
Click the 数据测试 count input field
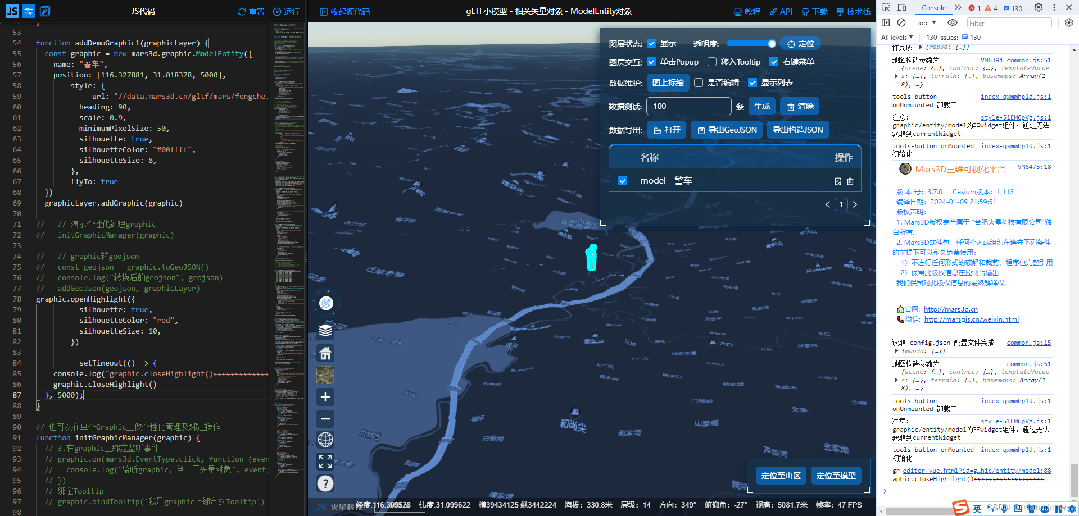pyautogui.click(x=688, y=106)
